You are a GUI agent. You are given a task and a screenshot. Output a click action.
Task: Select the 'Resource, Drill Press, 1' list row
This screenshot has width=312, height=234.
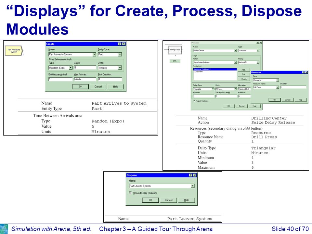coord(215,70)
